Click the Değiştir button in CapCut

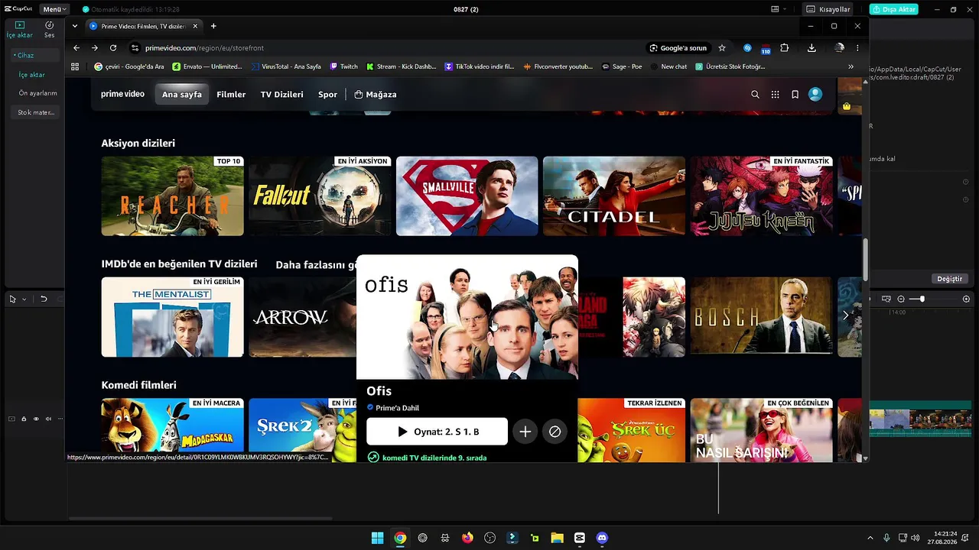pyautogui.click(x=950, y=279)
